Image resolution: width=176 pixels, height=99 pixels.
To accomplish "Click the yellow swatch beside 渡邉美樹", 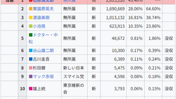I will 31,18.
